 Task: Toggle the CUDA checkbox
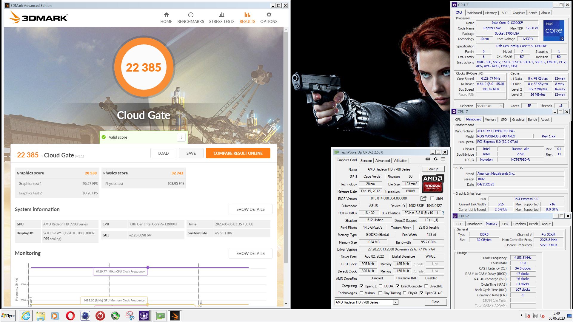381,286
